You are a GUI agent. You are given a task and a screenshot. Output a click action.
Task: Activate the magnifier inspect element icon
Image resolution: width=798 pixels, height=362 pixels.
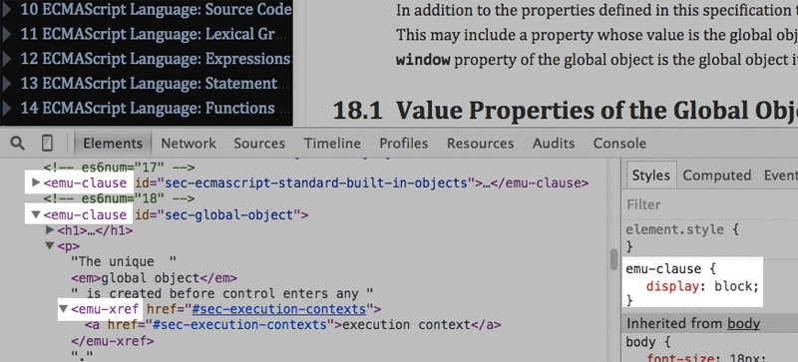tap(18, 144)
